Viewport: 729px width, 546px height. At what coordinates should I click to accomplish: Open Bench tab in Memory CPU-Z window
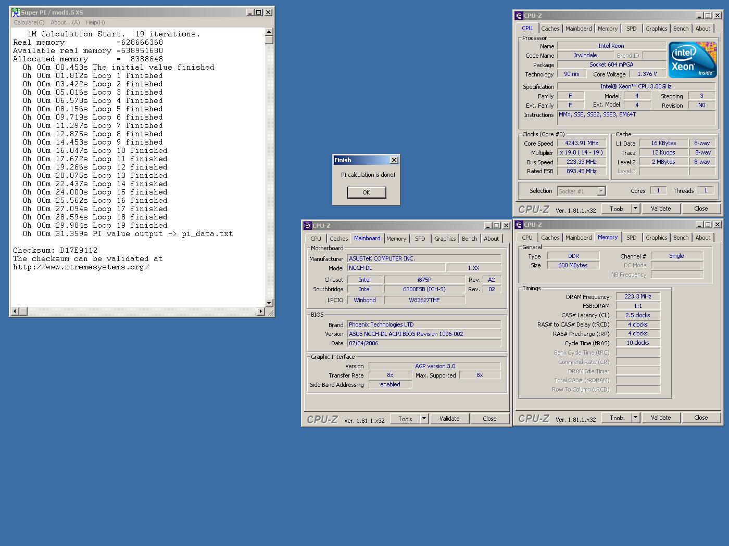click(681, 238)
